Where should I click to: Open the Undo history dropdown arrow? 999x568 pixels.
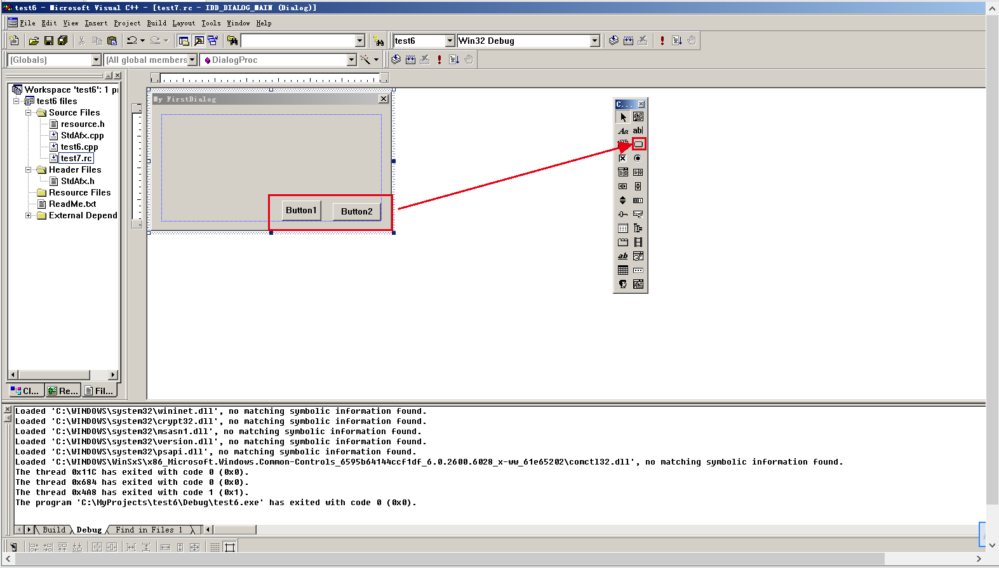pyautogui.click(x=142, y=41)
